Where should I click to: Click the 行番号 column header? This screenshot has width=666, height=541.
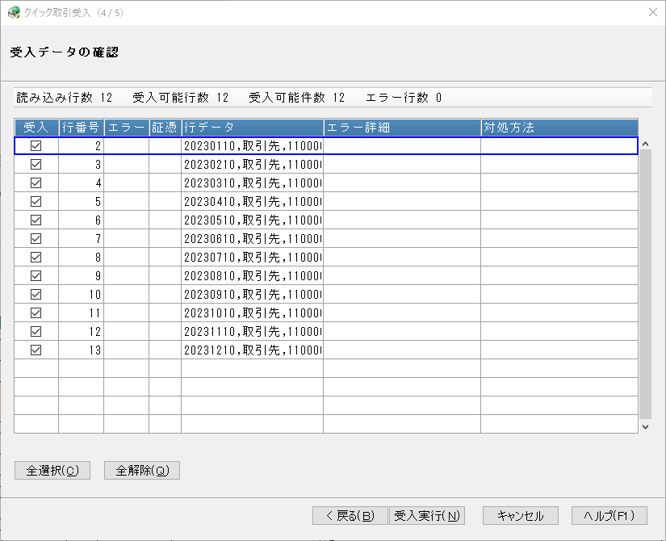click(x=81, y=128)
